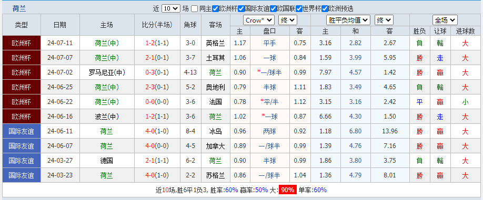Click 德国 home team name
This screenshot has width=483, height=200.
(x=107, y=161)
